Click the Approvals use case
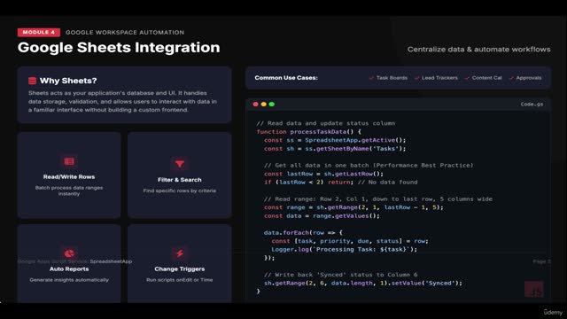The image size is (567, 319). (529, 78)
